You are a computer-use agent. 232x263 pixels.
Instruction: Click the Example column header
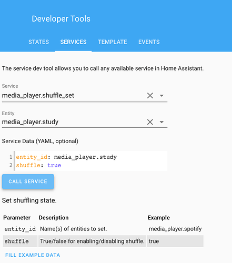tap(159, 218)
